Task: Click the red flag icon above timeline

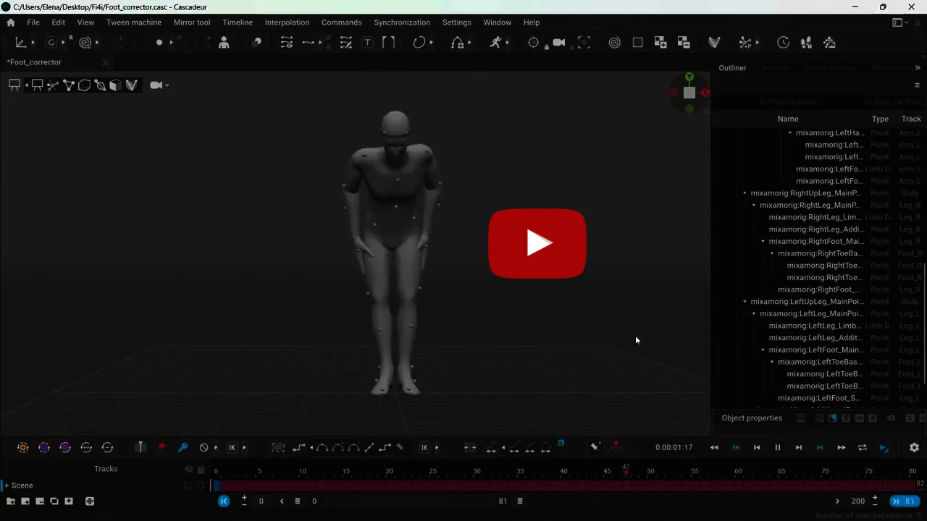Action: coord(162,447)
